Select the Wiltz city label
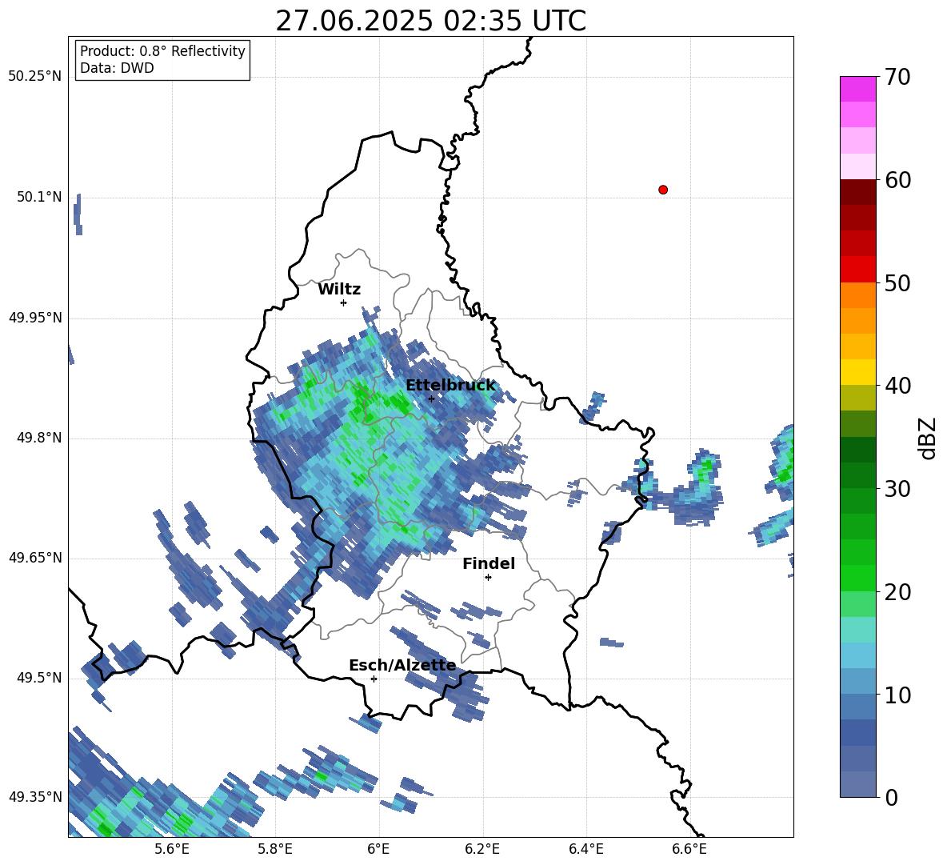Viewport: 947px width, 865px height. click(x=339, y=290)
